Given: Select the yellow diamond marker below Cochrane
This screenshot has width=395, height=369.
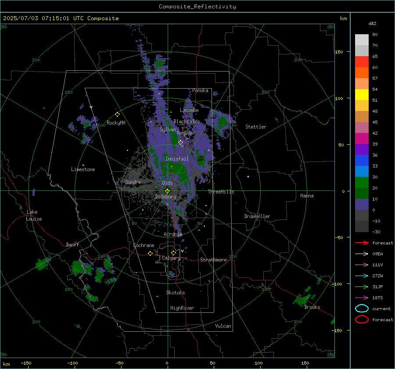Looking at the screenshot, I should [150, 253].
